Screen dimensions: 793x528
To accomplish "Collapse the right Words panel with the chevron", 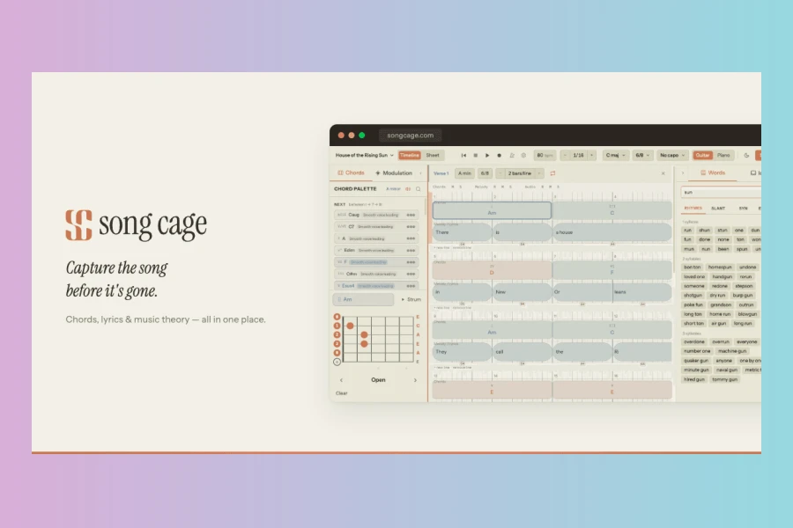I will click(683, 173).
